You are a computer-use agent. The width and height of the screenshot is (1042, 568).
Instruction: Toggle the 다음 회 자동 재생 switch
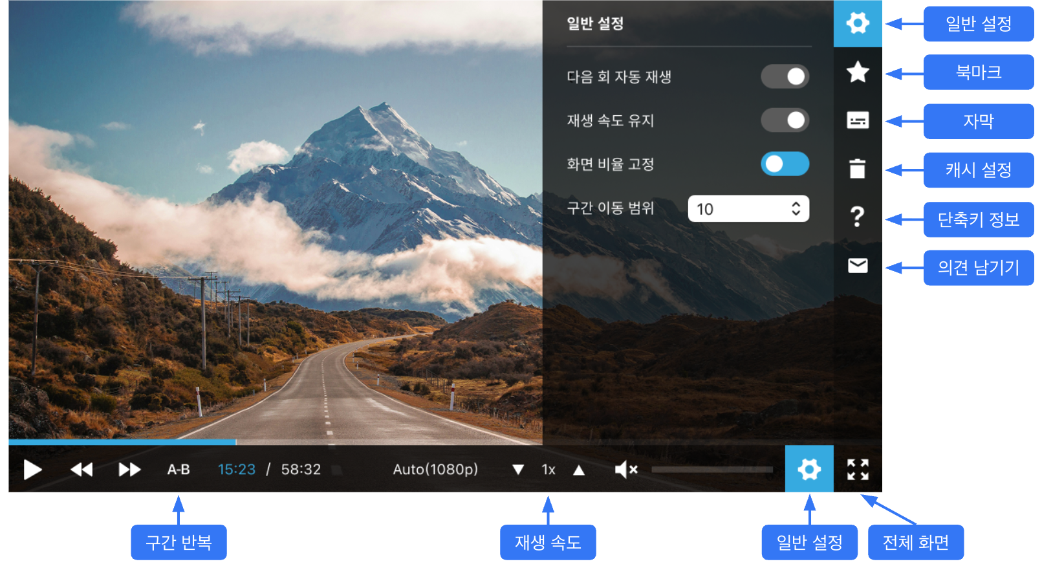click(x=785, y=76)
